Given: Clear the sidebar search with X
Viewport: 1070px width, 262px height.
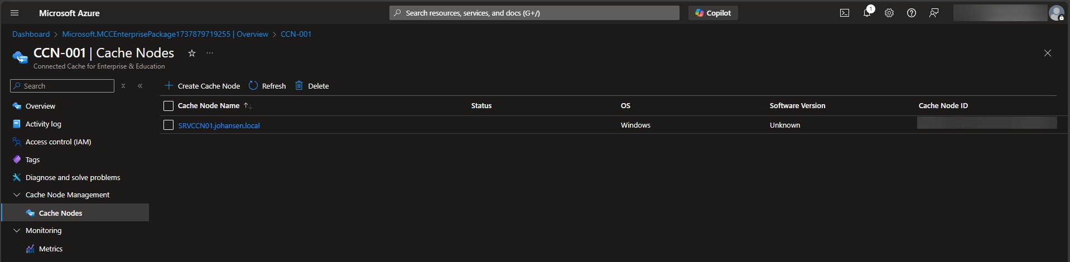Looking at the screenshot, I should coord(123,86).
